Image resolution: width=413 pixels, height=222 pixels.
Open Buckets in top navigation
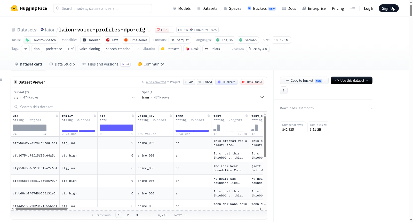point(261,8)
